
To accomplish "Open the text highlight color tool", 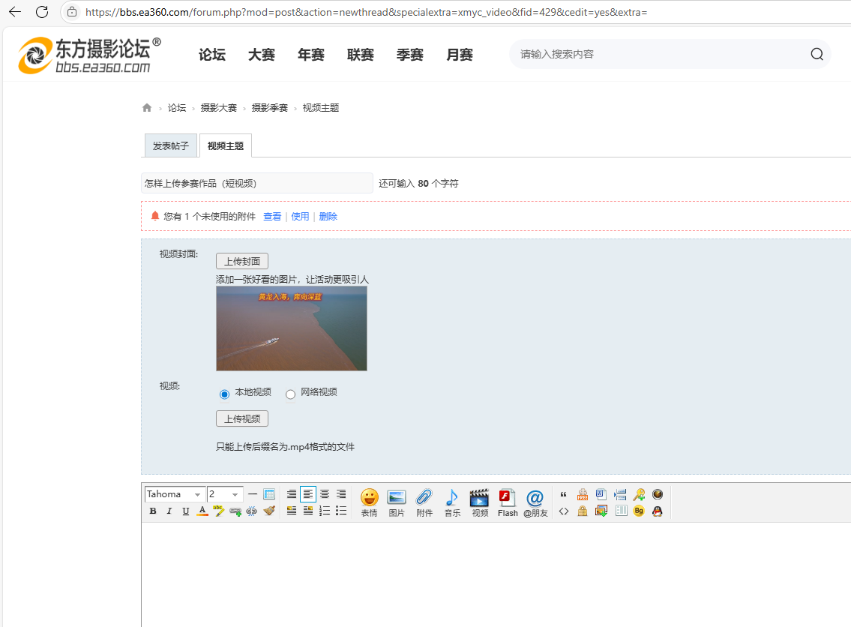I will pos(219,511).
